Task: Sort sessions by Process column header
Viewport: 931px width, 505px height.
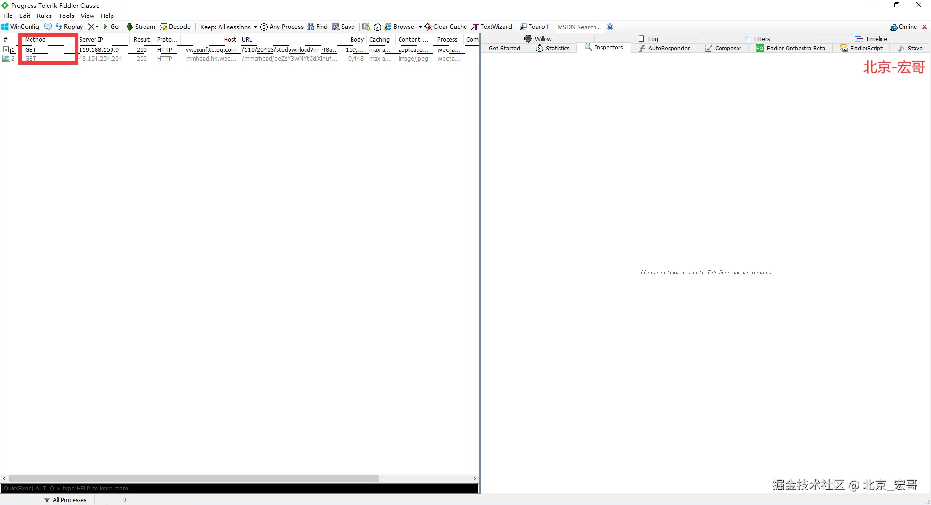Action: click(x=449, y=39)
